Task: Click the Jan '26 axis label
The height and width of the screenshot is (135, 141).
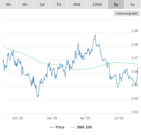Action: pos(52,118)
